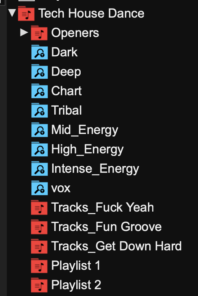Select the High_Energy smart playlist
Screen dimensions: 198x296
point(87,150)
